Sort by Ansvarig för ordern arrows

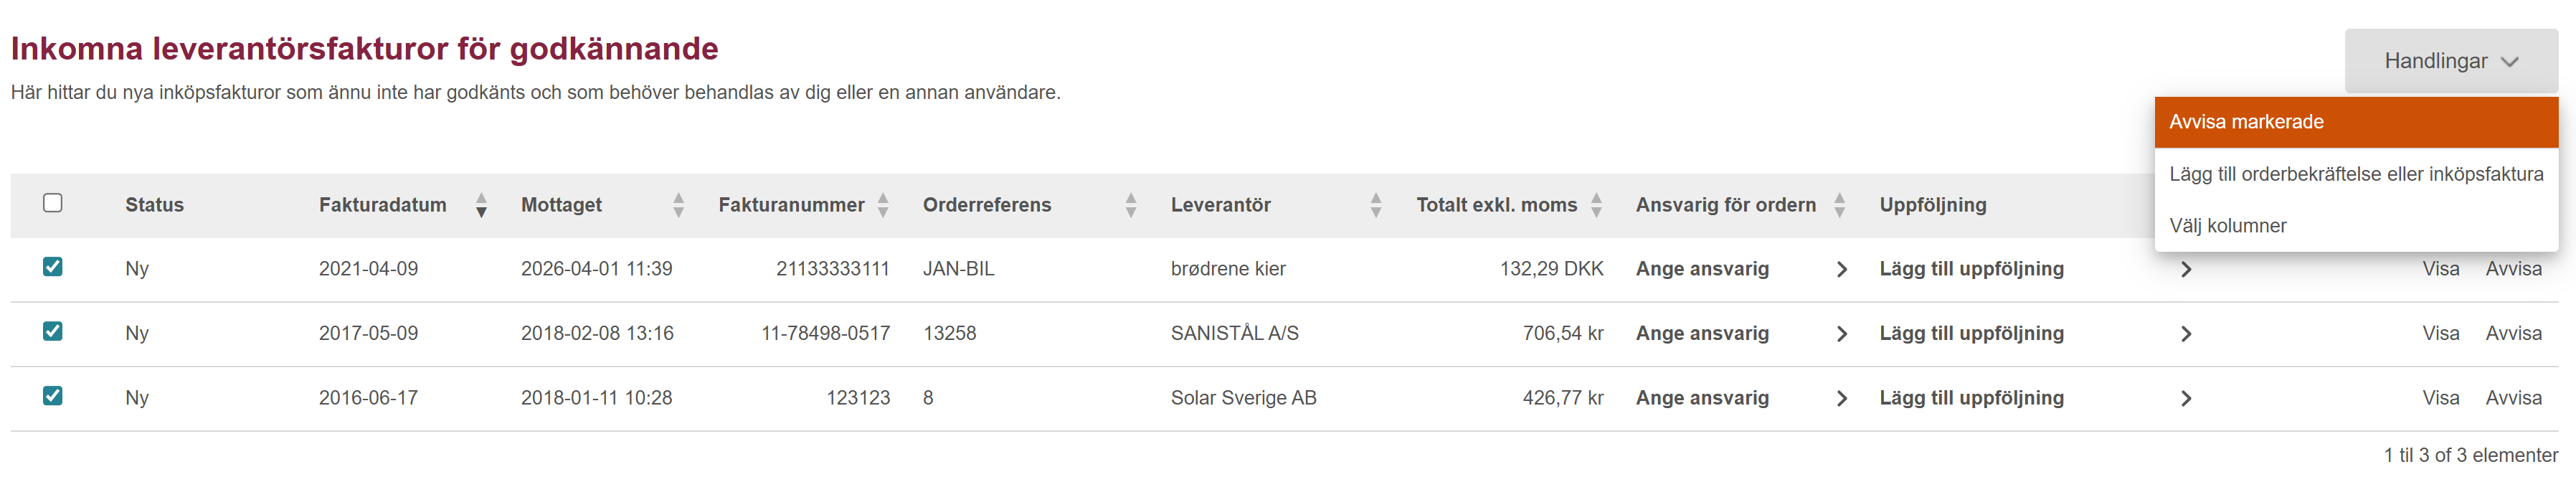(x=1839, y=205)
